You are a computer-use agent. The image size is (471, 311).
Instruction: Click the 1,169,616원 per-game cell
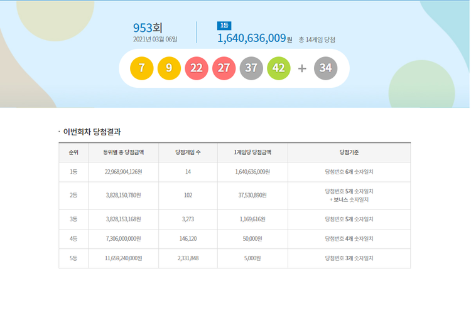[x=252, y=219]
